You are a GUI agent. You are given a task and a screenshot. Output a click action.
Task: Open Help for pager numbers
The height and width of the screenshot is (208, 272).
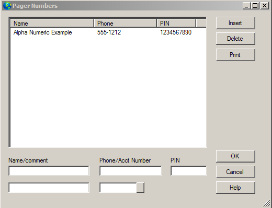click(x=235, y=188)
